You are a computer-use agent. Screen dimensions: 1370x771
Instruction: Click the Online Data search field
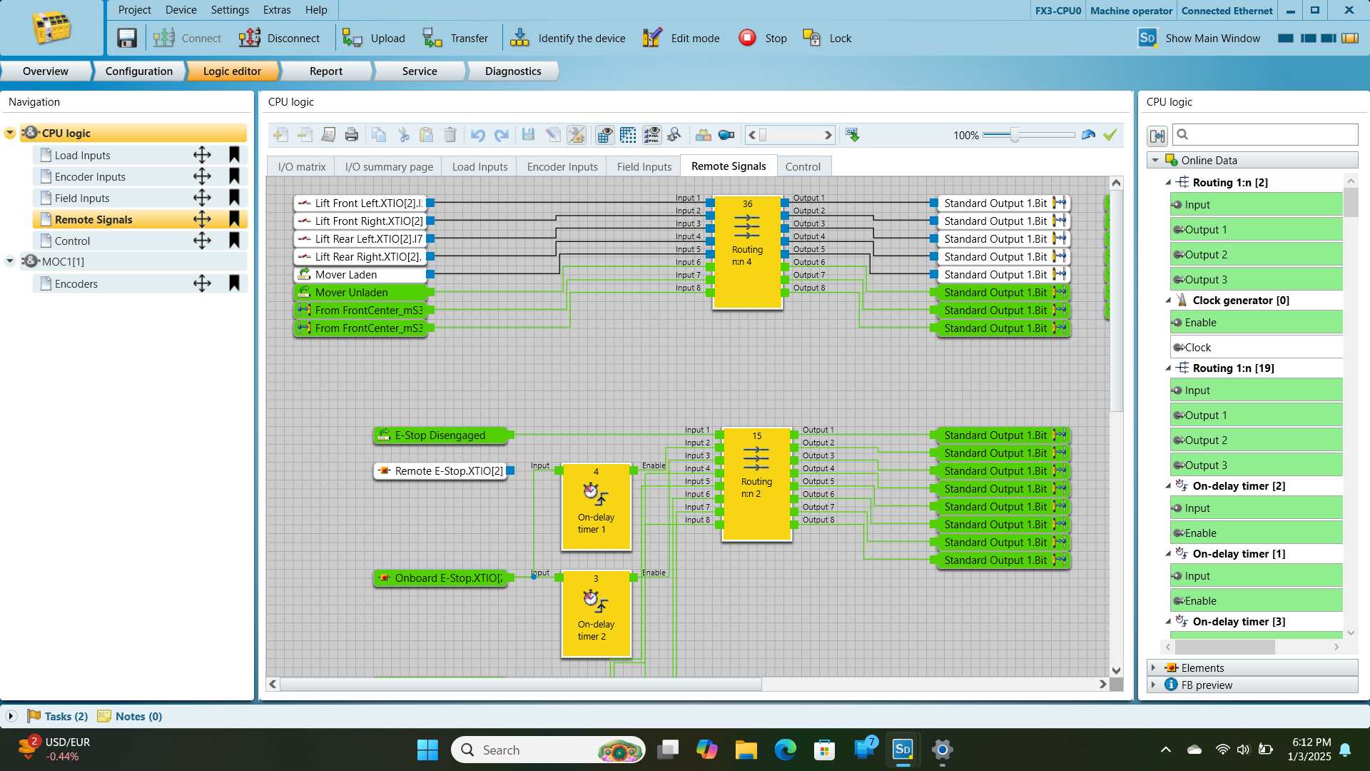click(x=1265, y=134)
